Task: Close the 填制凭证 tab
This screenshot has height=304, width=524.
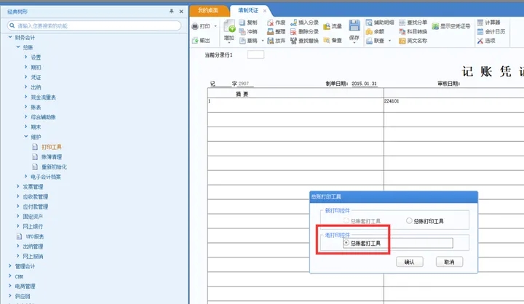Action: (x=265, y=11)
